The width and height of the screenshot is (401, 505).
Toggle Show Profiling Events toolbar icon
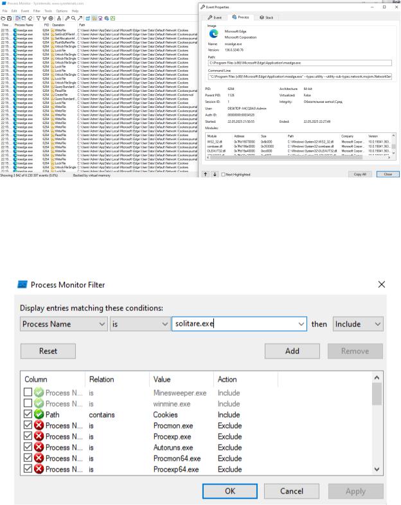(112, 19)
